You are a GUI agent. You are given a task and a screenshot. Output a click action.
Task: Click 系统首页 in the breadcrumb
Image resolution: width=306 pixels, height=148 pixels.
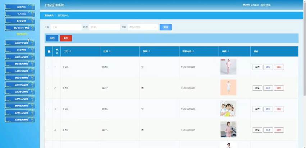pos(49,15)
